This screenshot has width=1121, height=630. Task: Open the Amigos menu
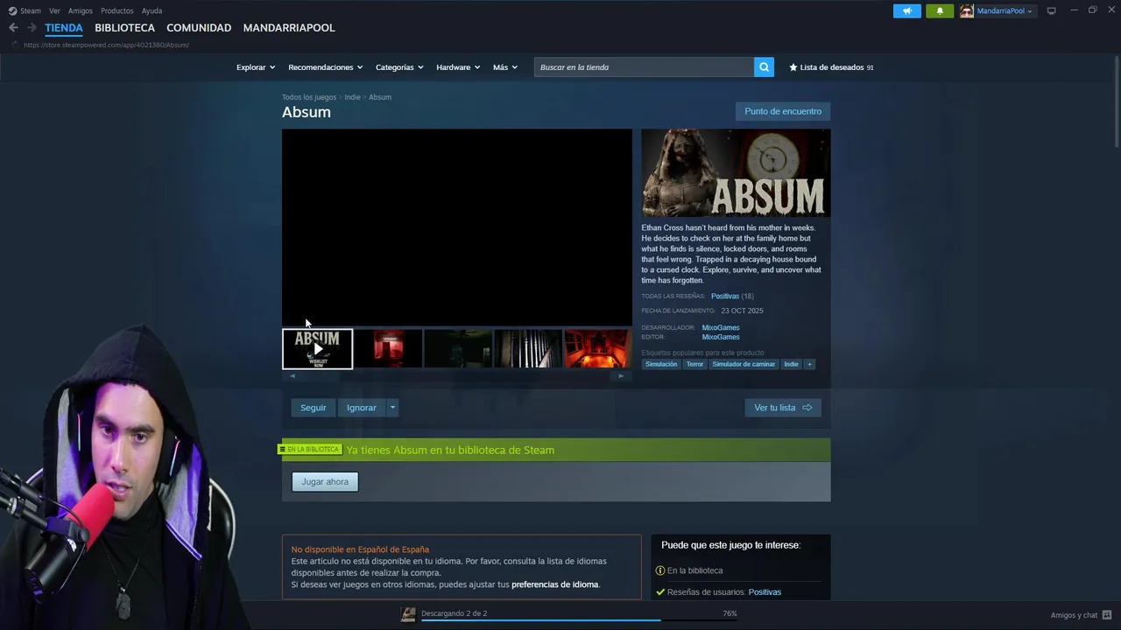(x=81, y=10)
